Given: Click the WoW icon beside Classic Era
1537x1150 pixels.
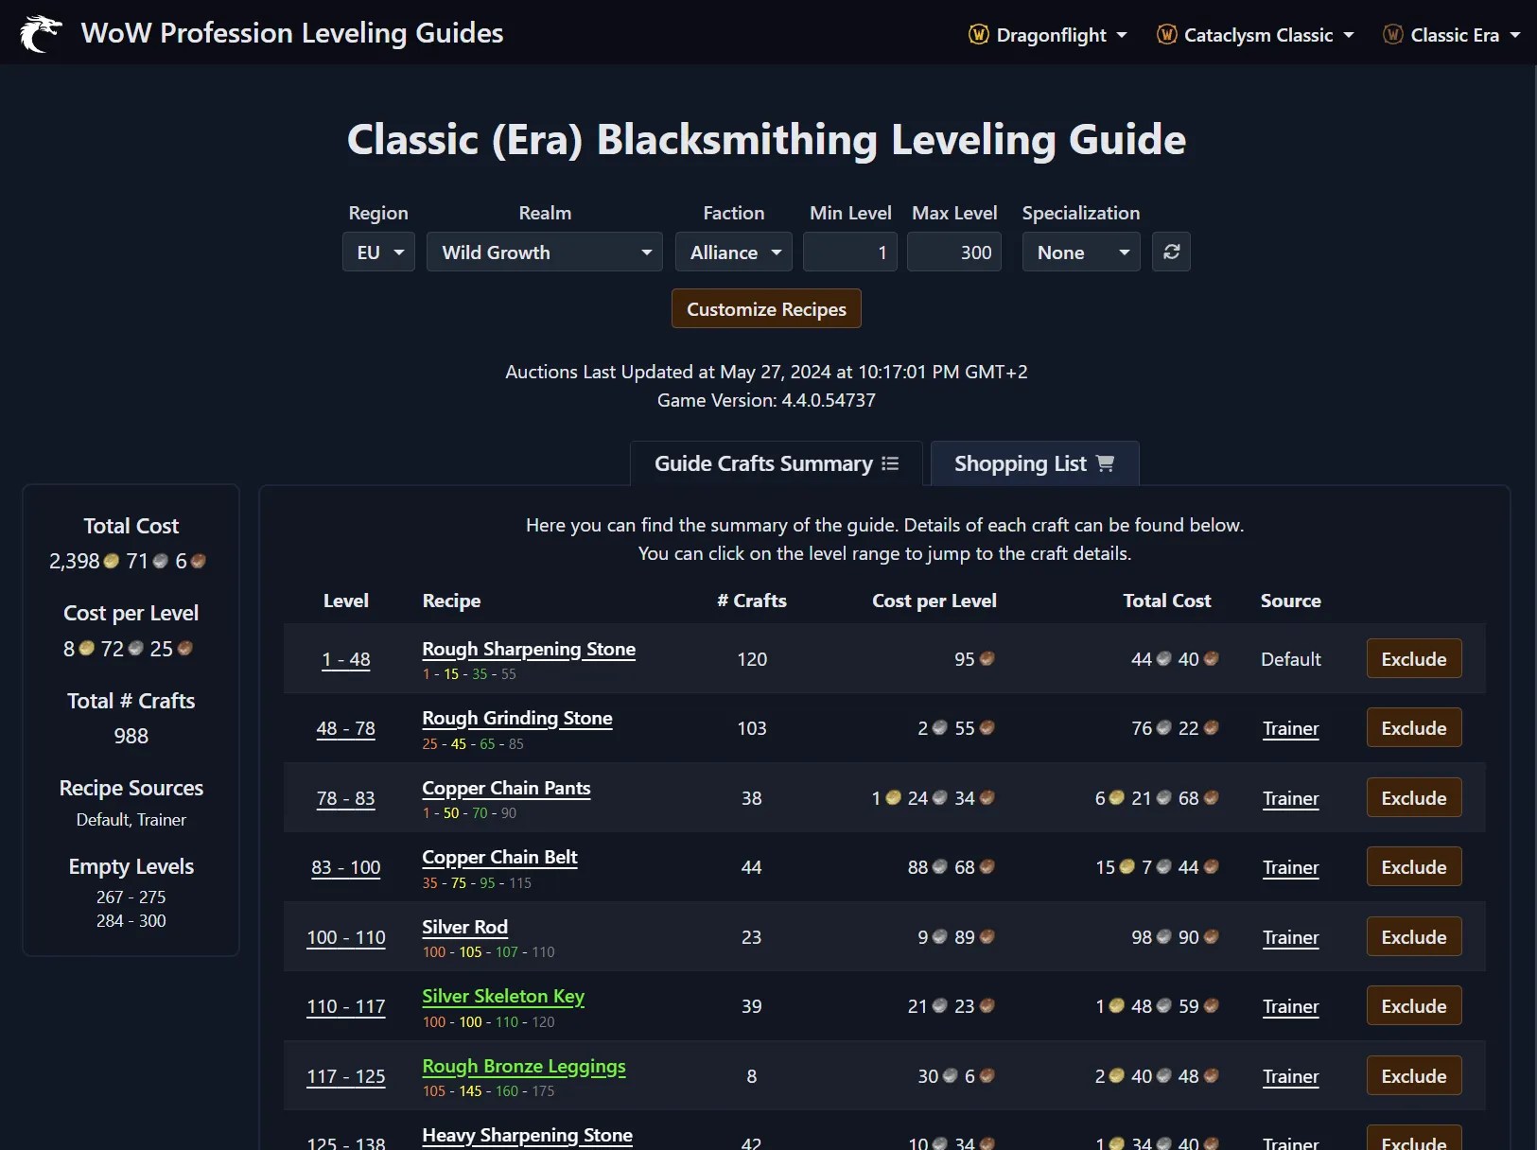Looking at the screenshot, I should point(1392,33).
